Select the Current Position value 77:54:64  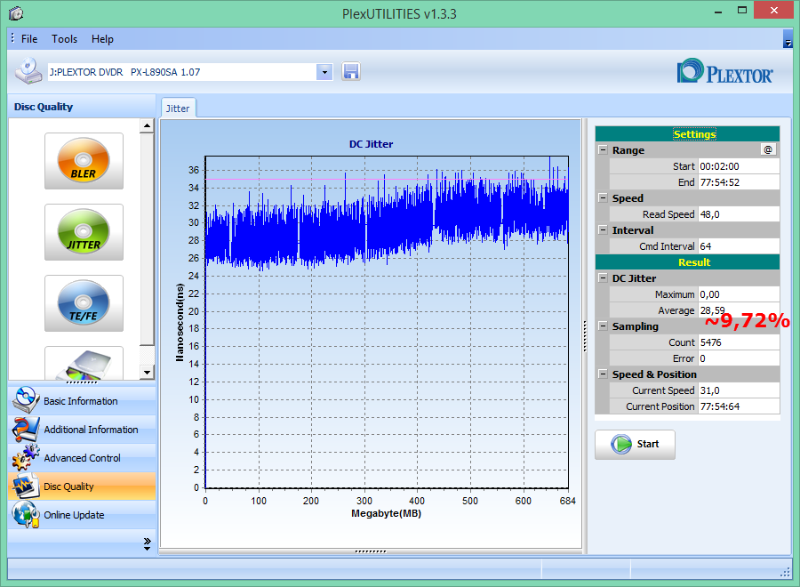tap(739, 406)
